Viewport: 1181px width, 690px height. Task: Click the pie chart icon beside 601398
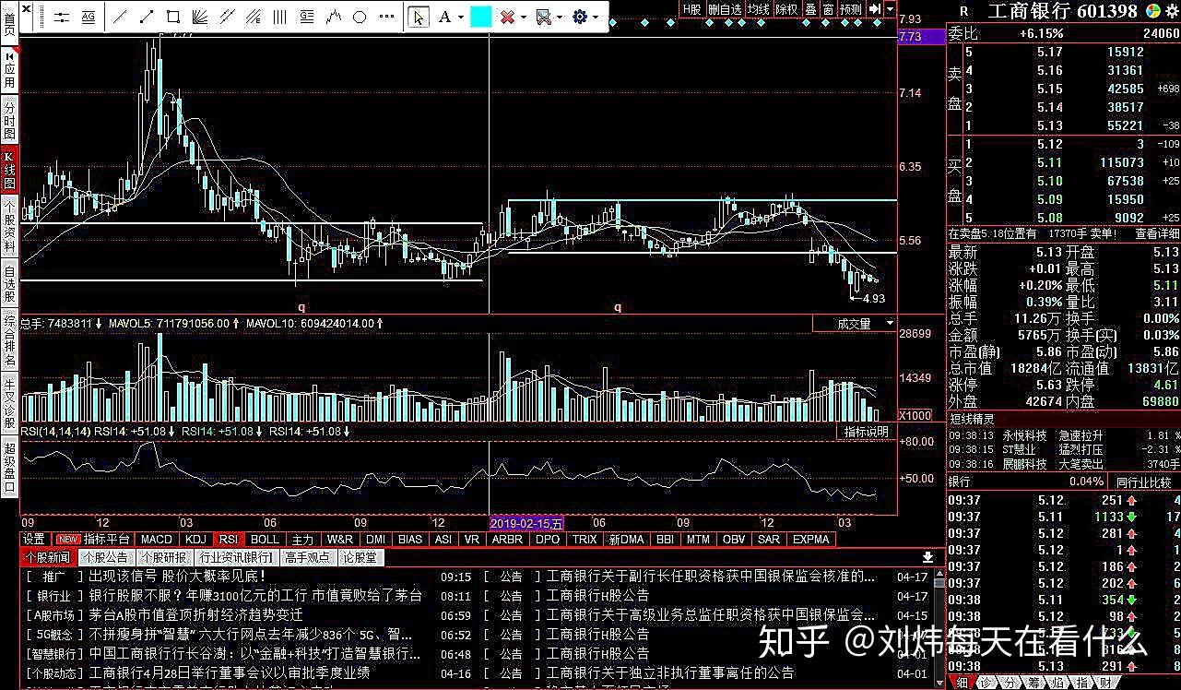pyautogui.click(x=1152, y=10)
